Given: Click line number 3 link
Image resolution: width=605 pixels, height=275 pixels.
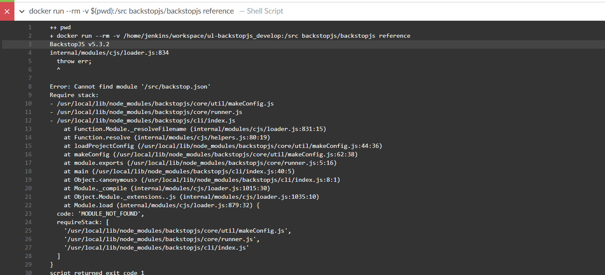Looking at the screenshot, I should [30, 44].
